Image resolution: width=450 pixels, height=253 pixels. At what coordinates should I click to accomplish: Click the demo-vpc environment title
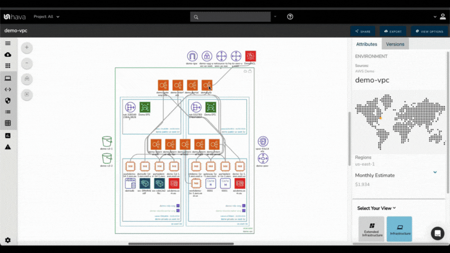pos(372,80)
